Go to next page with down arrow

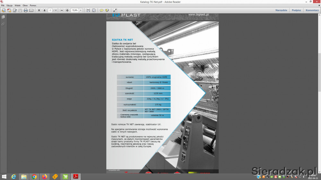[45, 10]
